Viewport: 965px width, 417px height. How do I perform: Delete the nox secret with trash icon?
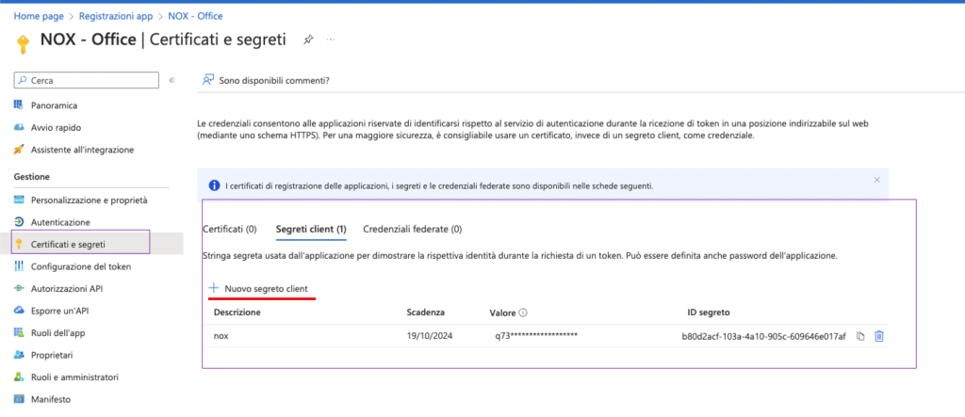point(879,336)
